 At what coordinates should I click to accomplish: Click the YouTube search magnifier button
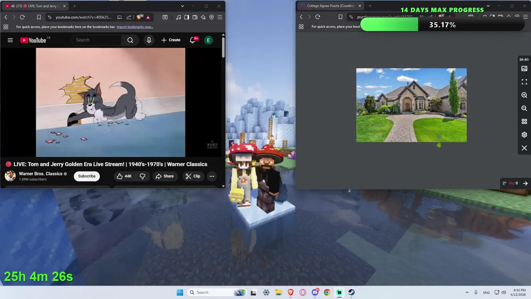pyautogui.click(x=130, y=40)
